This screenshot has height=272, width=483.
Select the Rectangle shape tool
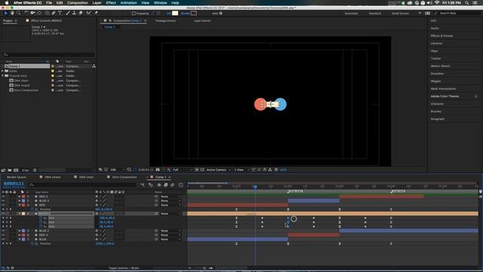pos(47,14)
